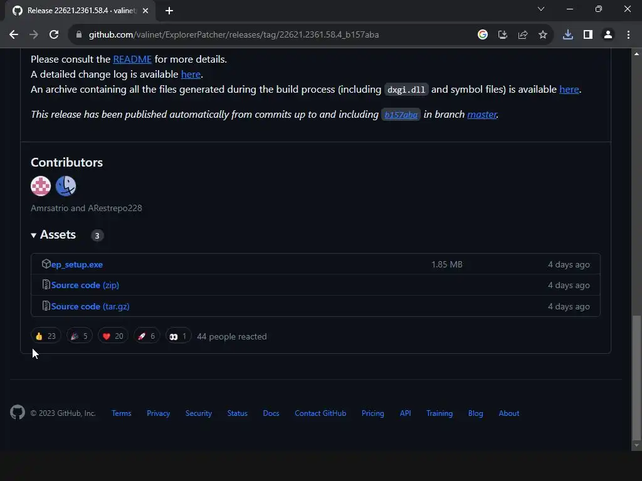Image resolution: width=642 pixels, height=481 pixels.
Task: Toggle the browser side panel
Action: click(x=588, y=35)
